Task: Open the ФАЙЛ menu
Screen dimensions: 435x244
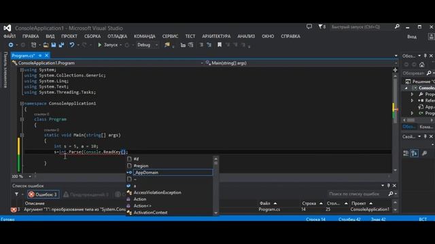Action: [x=10, y=36]
